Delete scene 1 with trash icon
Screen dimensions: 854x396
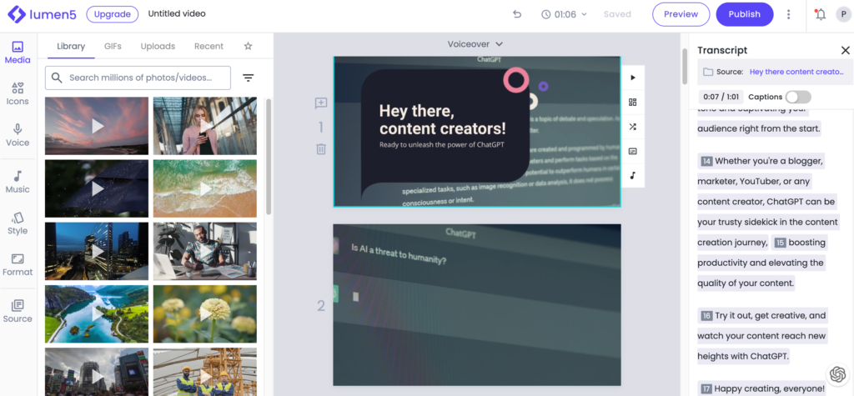click(x=321, y=149)
